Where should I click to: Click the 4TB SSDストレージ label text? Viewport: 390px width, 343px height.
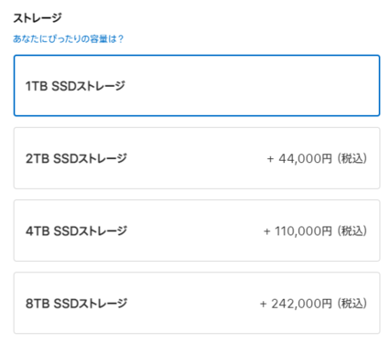point(76,231)
